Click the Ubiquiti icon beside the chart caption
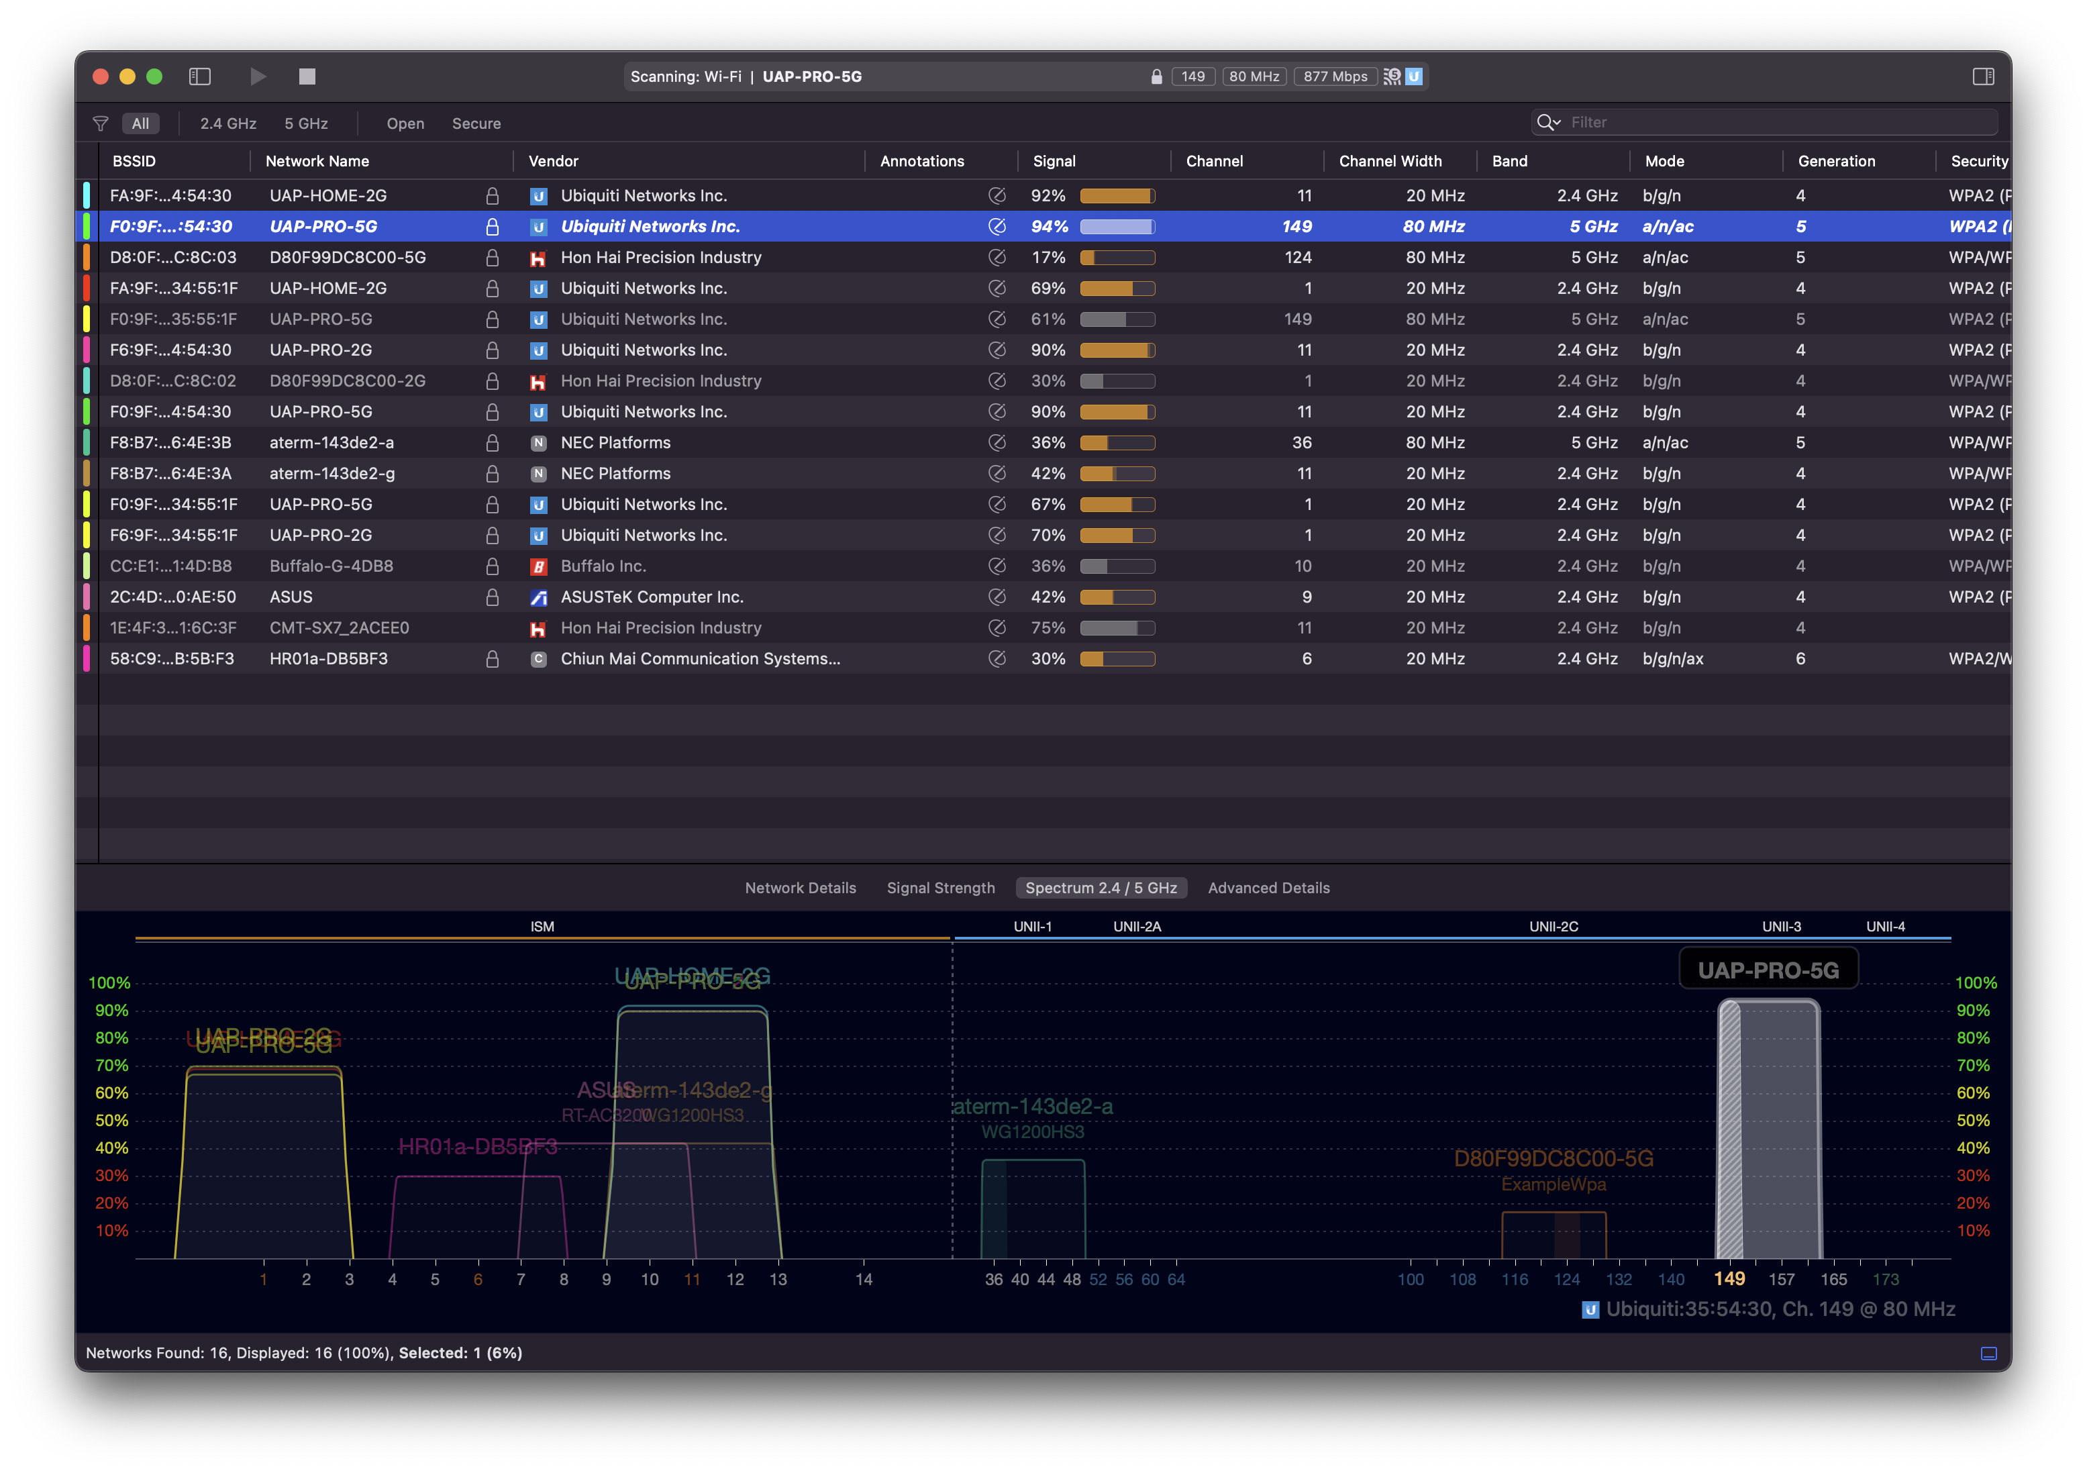This screenshot has width=2087, height=1471. click(1590, 1310)
